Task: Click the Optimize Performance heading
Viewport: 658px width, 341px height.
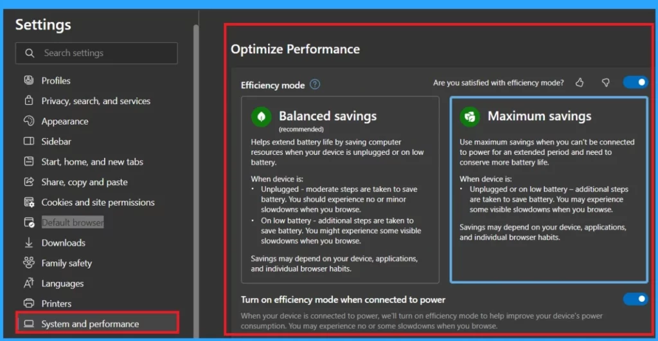Action: click(x=295, y=49)
